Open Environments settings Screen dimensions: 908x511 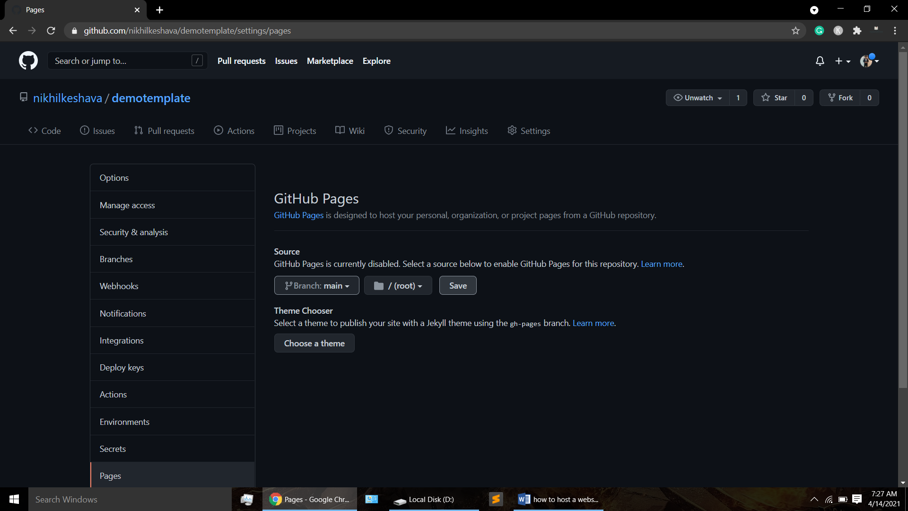173,422
